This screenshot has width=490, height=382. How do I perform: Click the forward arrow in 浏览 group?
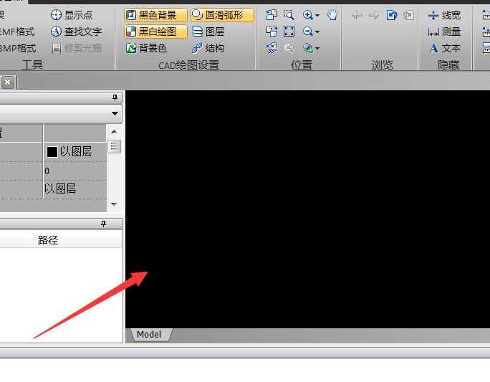click(x=374, y=15)
